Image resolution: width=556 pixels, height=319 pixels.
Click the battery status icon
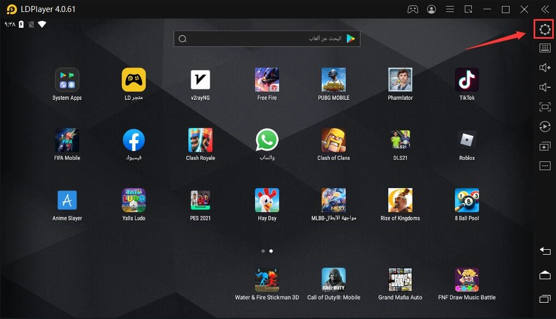21,24
